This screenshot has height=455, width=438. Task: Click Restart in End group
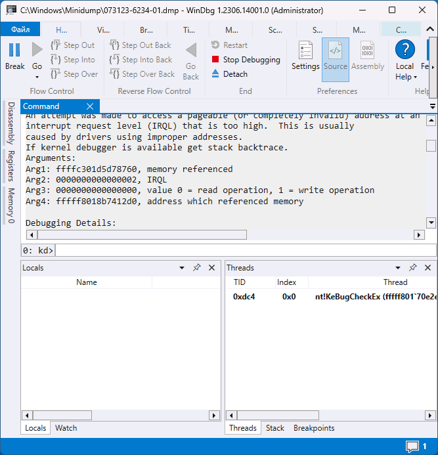[229, 45]
